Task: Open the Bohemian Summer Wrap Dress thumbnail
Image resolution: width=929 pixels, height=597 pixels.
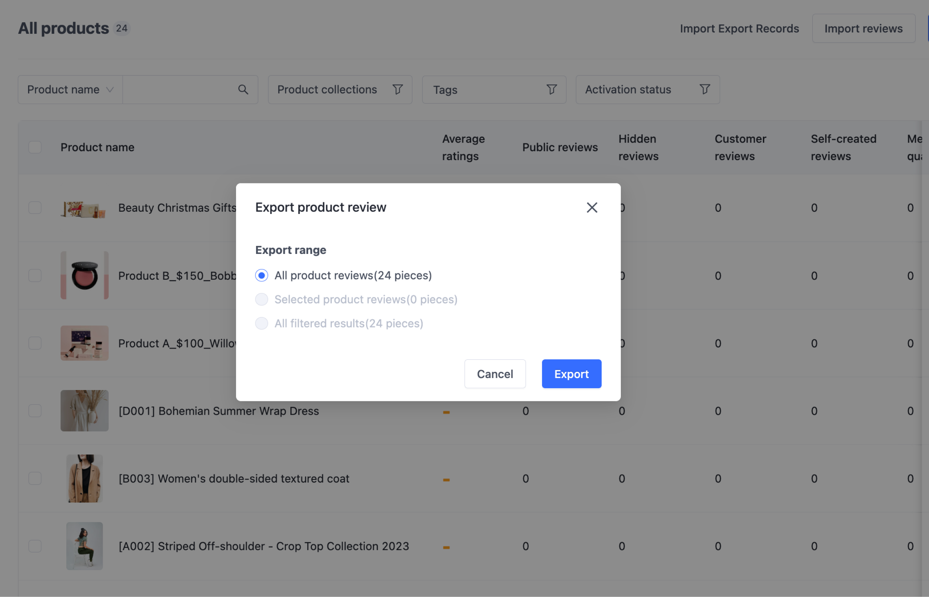Action: point(84,410)
